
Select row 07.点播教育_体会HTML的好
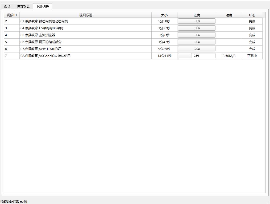coord(133,49)
